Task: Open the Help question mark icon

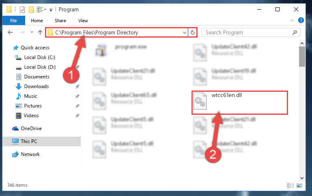Action: click(301, 20)
